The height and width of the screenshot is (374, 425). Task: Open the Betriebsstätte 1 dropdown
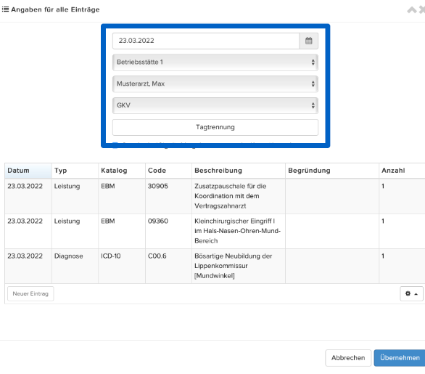(215, 62)
